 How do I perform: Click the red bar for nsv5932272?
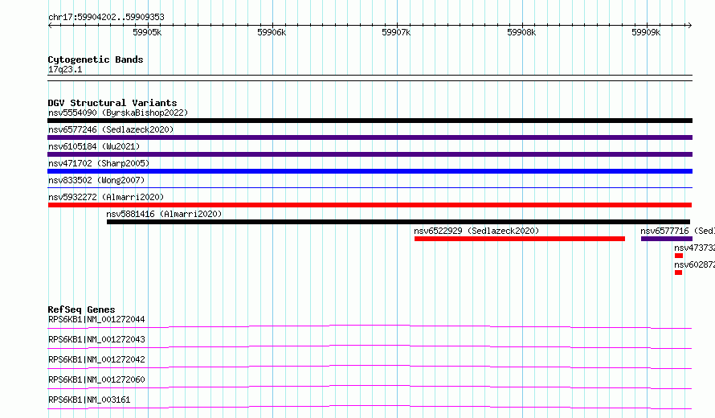point(370,205)
